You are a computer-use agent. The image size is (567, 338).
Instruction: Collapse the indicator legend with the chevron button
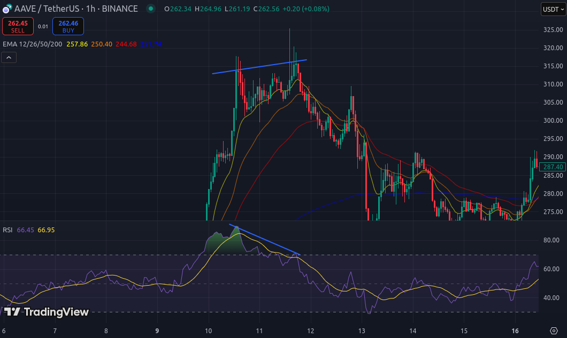[9, 57]
